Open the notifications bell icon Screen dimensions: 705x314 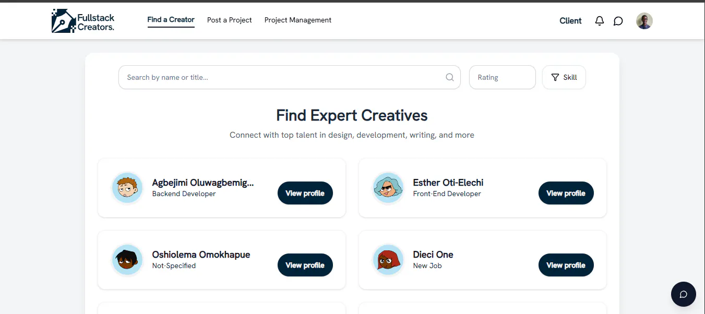[600, 21]
